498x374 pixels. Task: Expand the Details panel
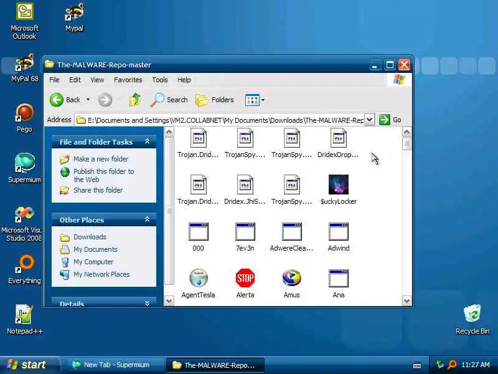click(147, 304)
